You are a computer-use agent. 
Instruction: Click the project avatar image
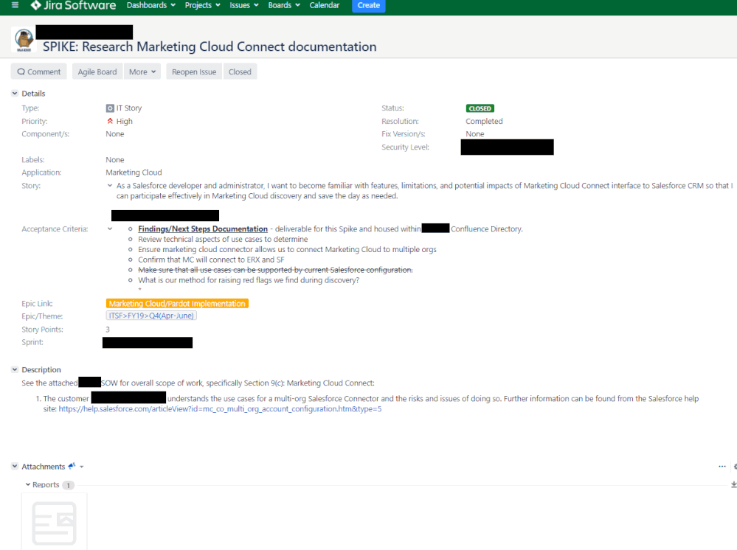[x=24, y=40]
